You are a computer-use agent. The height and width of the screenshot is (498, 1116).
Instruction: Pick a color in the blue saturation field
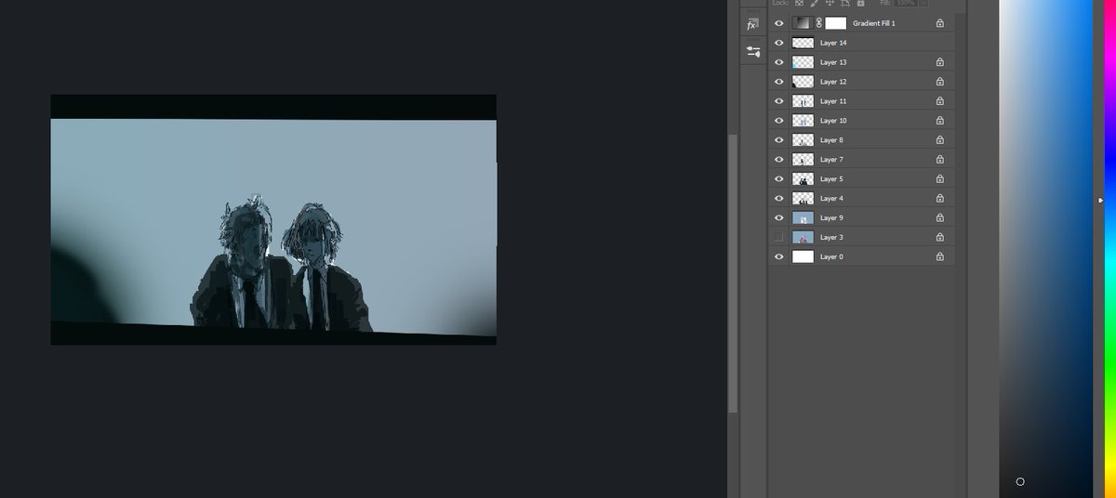pos(1048,249)
